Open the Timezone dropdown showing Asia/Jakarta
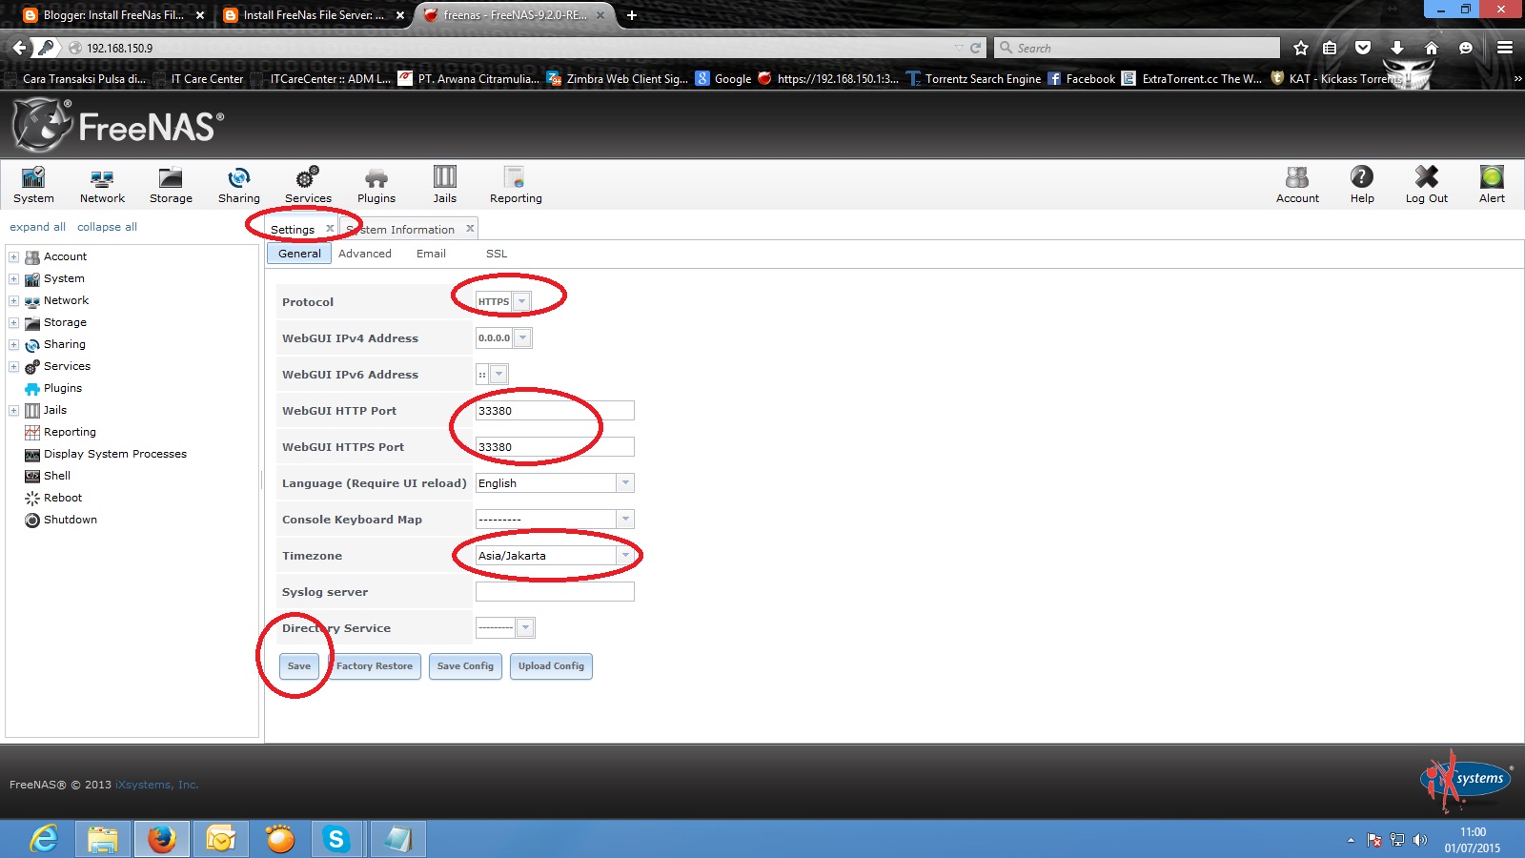The height and width of the screenshot is (858, 1525). click(625, 555)
